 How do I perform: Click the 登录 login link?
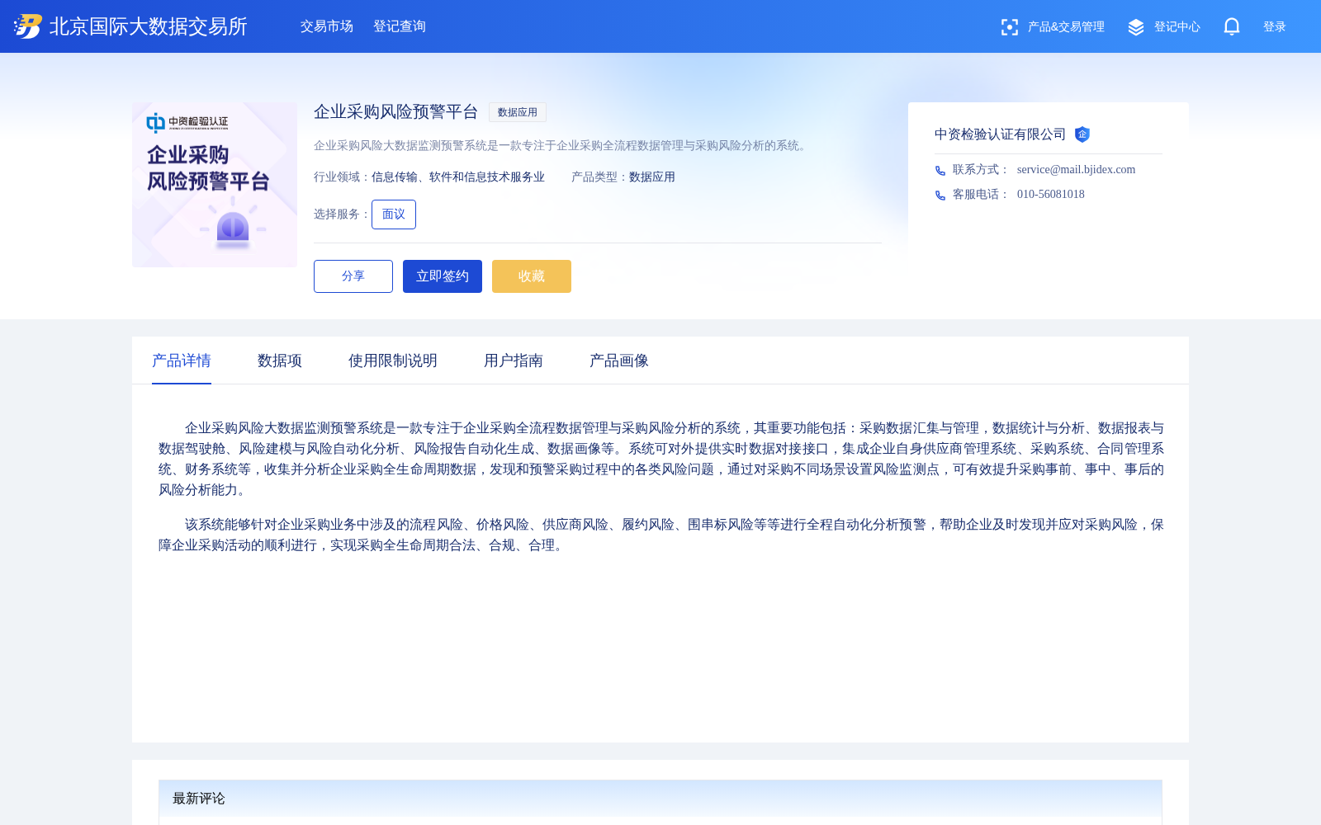tap(1275, 27)
